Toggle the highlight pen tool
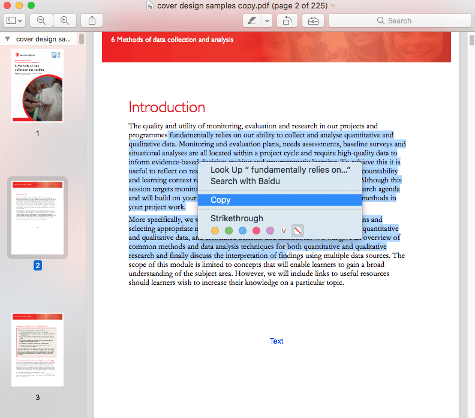Image resolution: width=475 pixels, height=418 pixels. point(251,20)
